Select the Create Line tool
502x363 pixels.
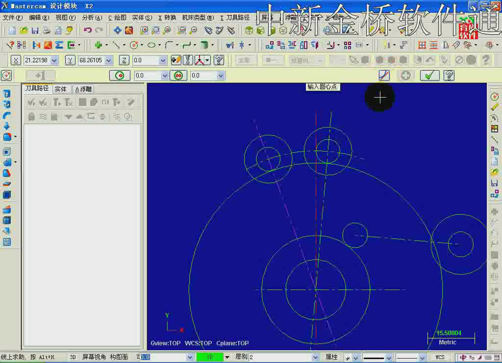116,45
